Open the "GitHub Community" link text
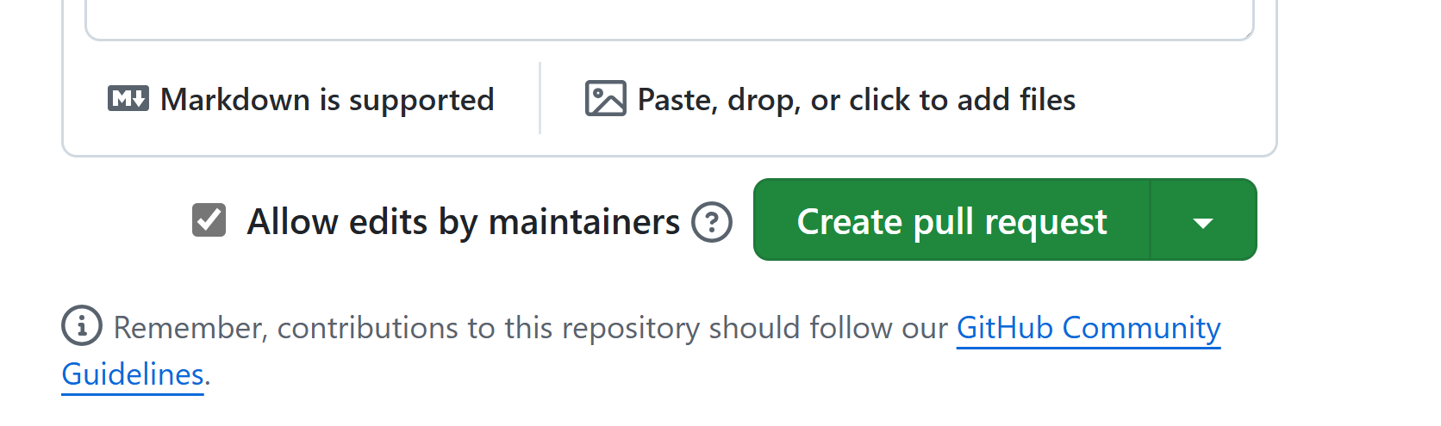 pyautogui.click(x=1088, y=328)
